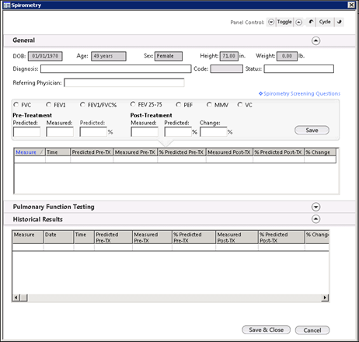Screen dimensions: 359x342
Task: Click the cycle backward arrow icon
Action: pyautogui.click(x=311, y=22)
